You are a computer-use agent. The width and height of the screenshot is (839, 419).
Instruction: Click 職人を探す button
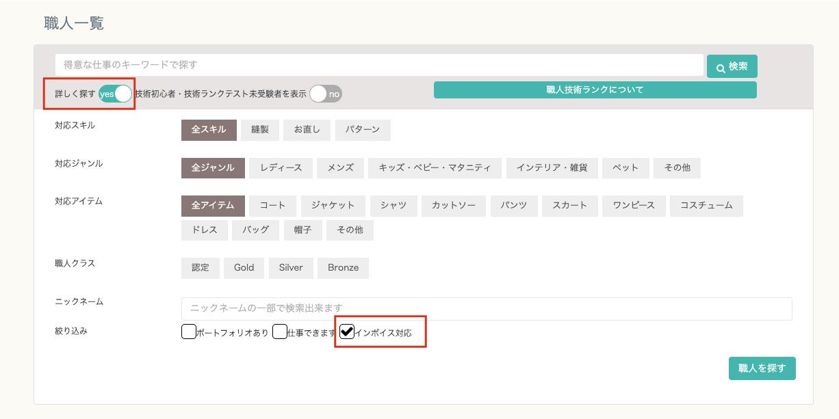tap(762, 368)
